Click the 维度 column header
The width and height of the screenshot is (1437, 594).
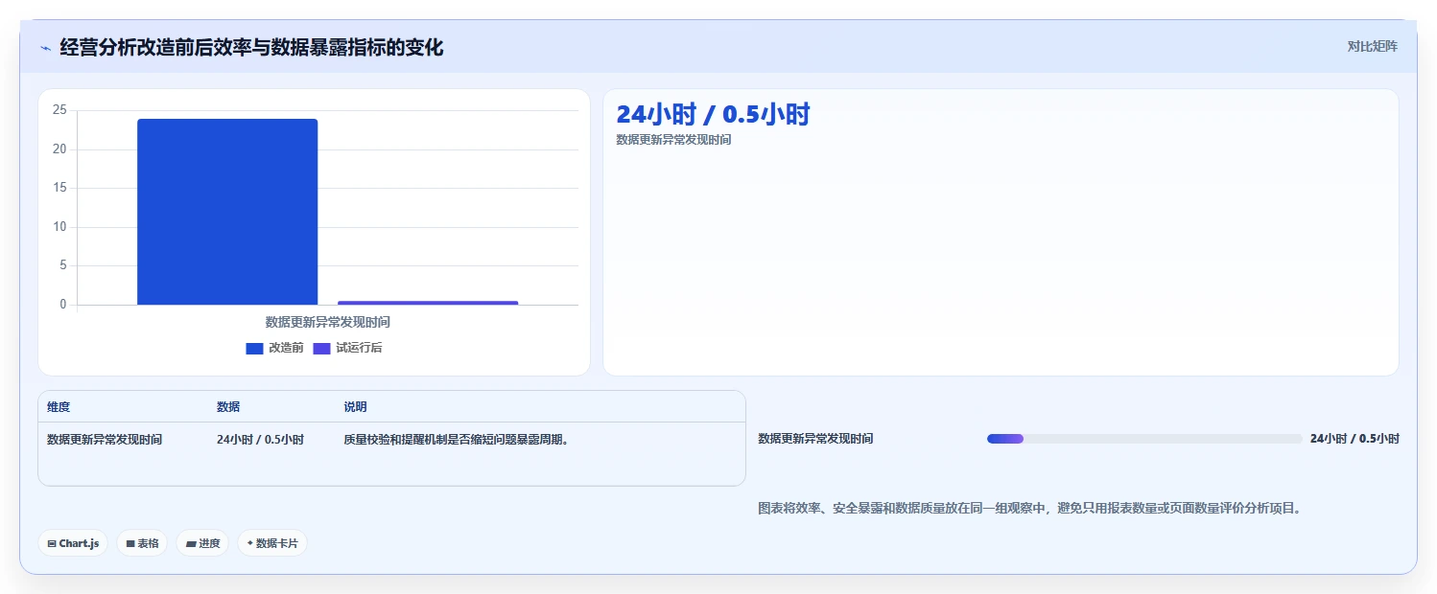[59, 407]
